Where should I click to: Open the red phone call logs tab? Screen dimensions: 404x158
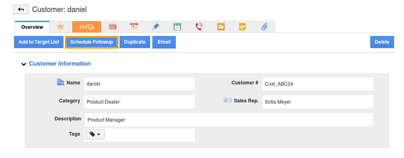(199, 27)
